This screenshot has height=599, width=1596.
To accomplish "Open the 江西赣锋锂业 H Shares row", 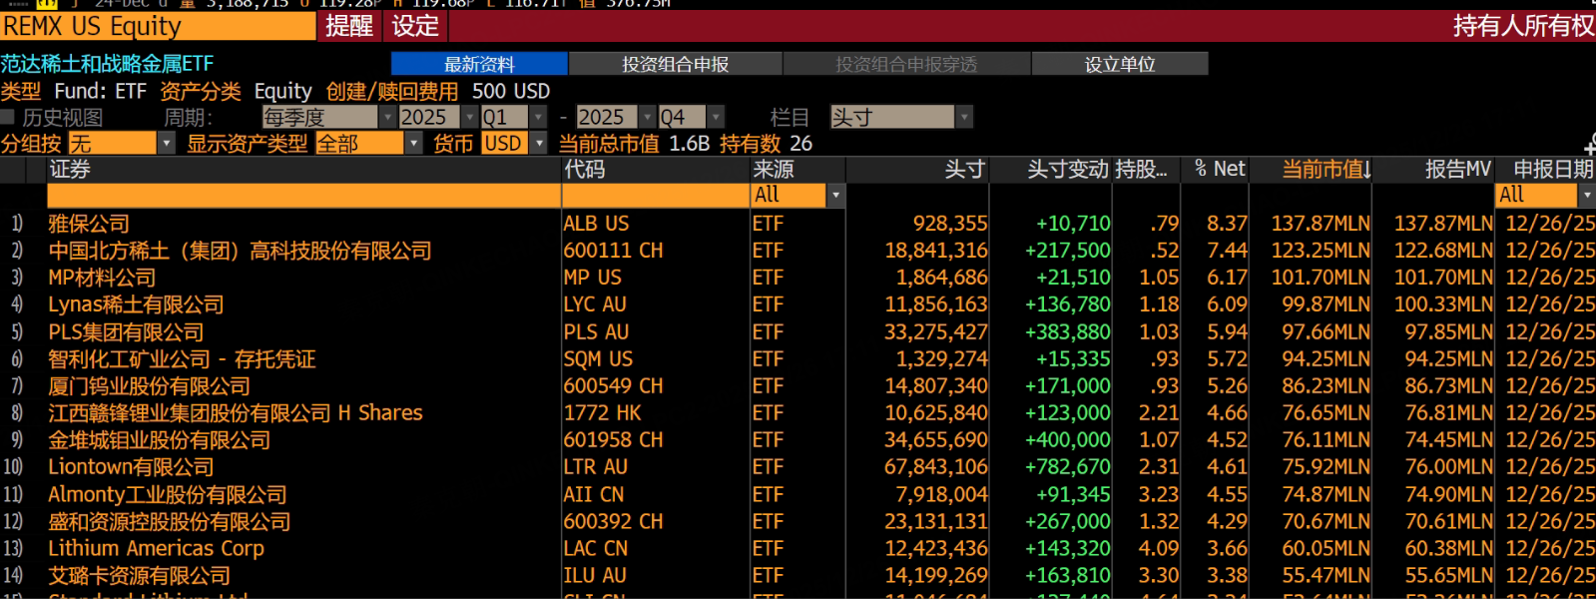I will [236, 412].
